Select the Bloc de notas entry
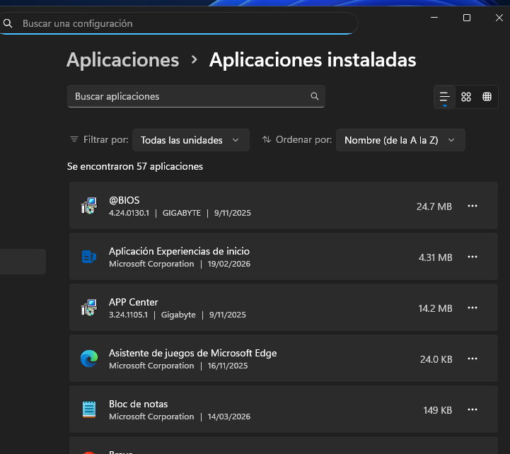 [284, 409]
